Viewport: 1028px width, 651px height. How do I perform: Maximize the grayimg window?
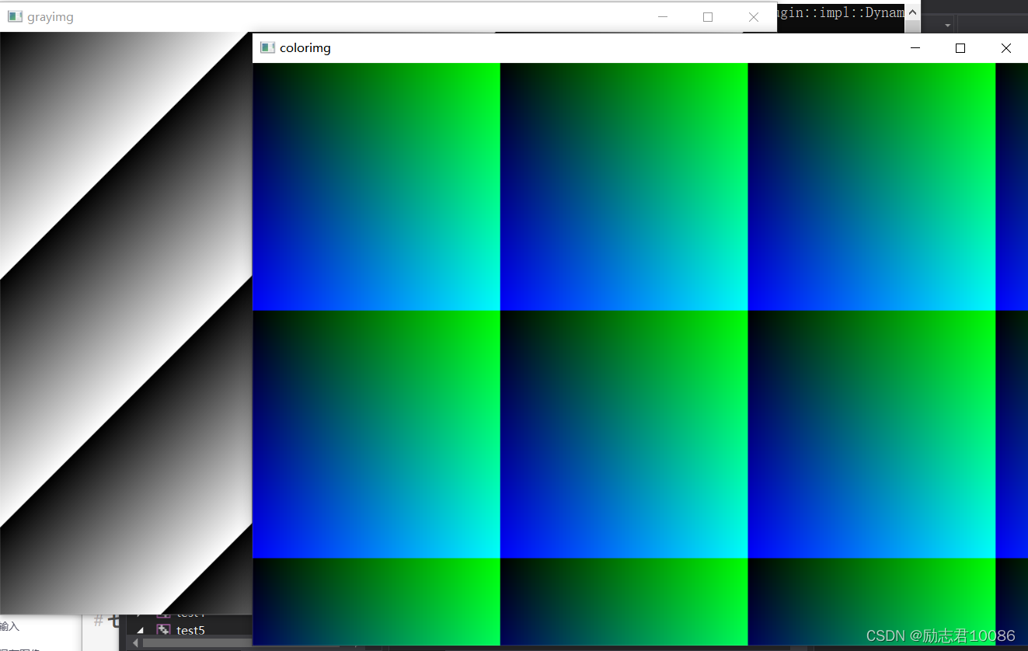(708, 17)
